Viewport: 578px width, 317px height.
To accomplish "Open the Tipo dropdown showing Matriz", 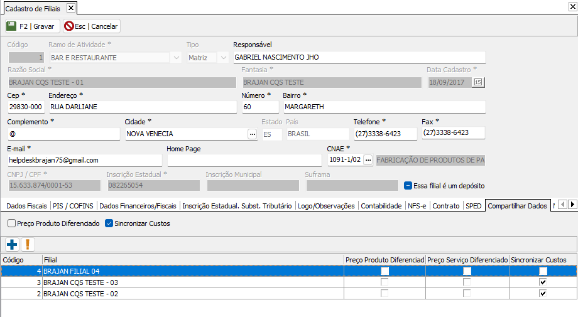I will click(x=222, y=58).
